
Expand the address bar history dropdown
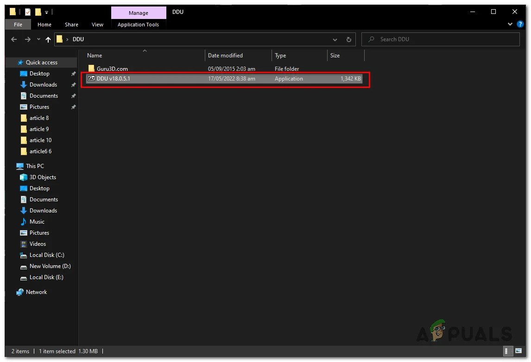pos(335,40)
